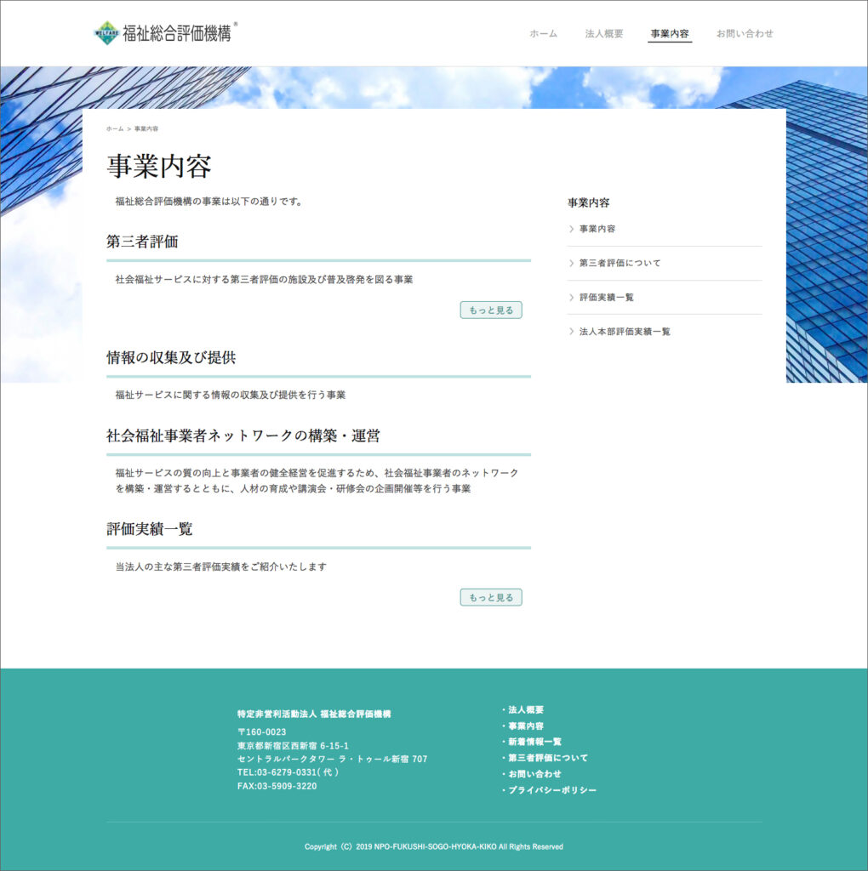Screen dimensions: 868x871
Task: Go to お問い合わせ in the top navigation
Action: click(x=745, y=34)
